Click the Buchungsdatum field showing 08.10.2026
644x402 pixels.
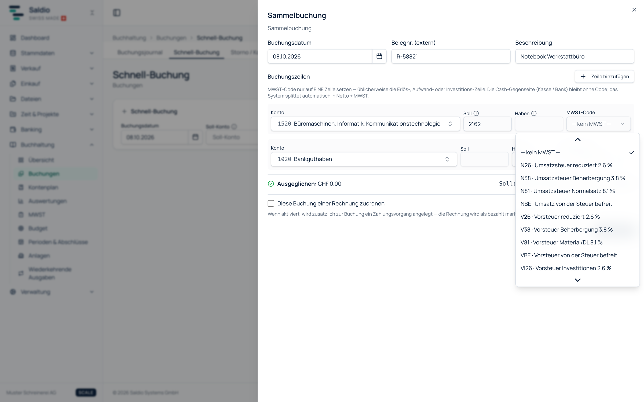pyautogui.click(x=320, y=56)
